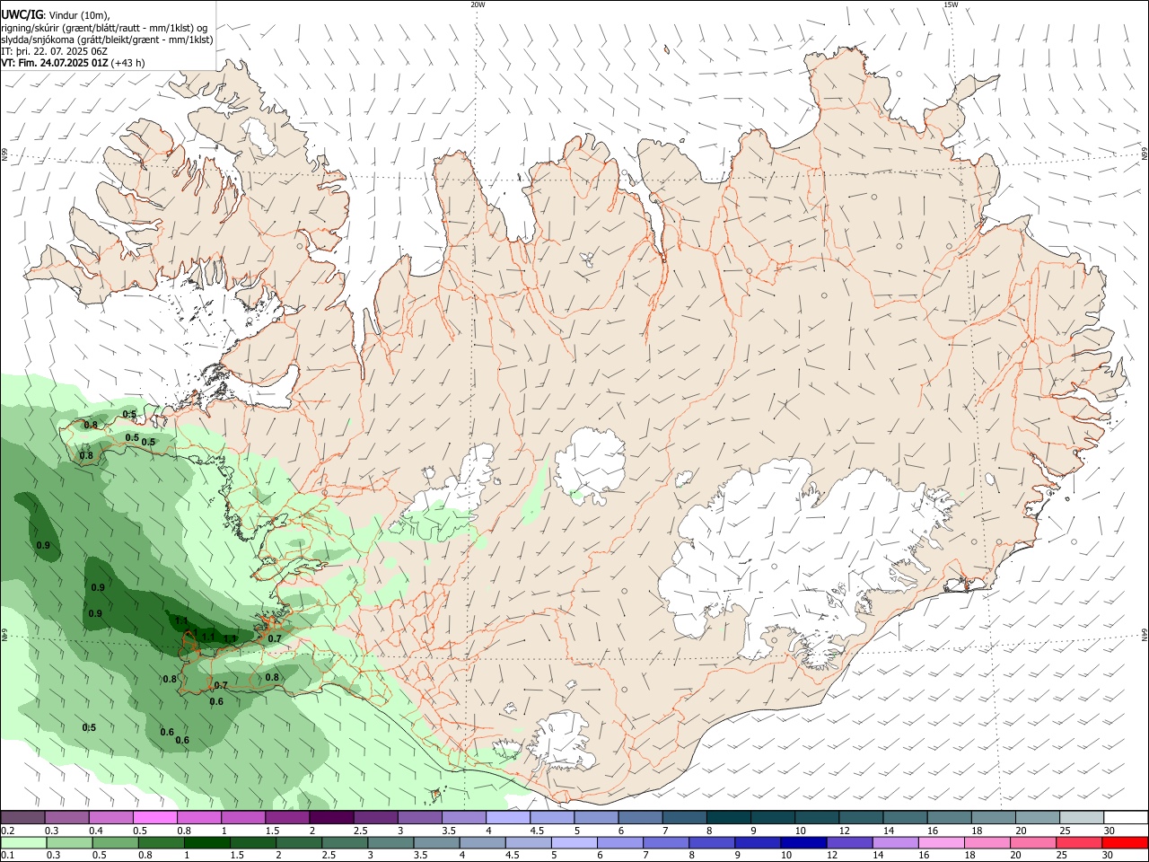1149x862 pixels.
Task: Select the magenta snow-legend swatch labeled 0.8
Action: (x=198, y=817)
